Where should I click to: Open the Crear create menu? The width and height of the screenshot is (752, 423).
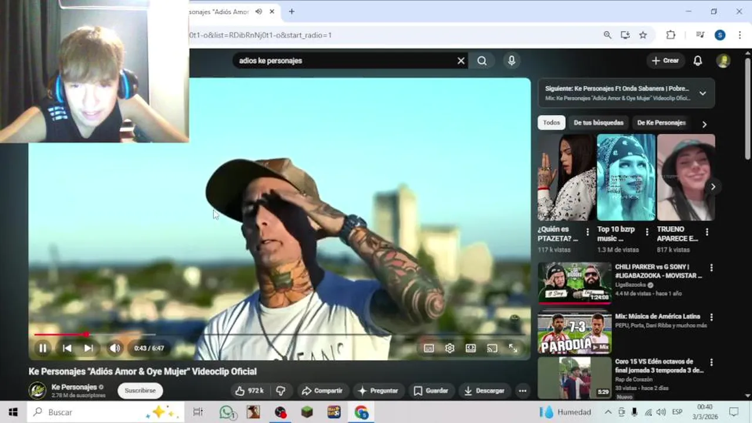pos(665,61)
